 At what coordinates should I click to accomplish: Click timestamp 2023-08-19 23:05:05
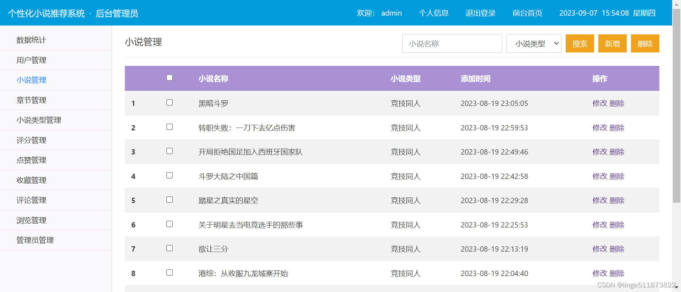pos(494,103)
